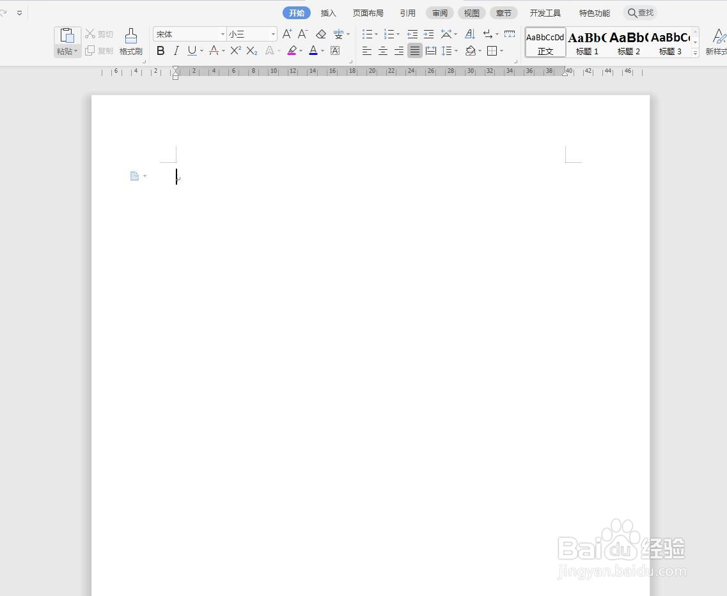Apply paragraph shading fill
The height and width of the screenshot is (596, 727).
coord(471,50)
